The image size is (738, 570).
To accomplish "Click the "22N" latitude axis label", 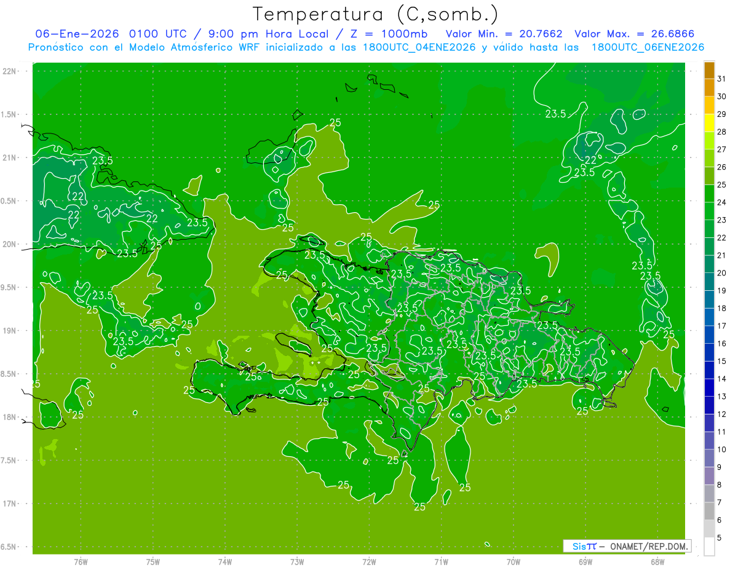I will [9, 71].
